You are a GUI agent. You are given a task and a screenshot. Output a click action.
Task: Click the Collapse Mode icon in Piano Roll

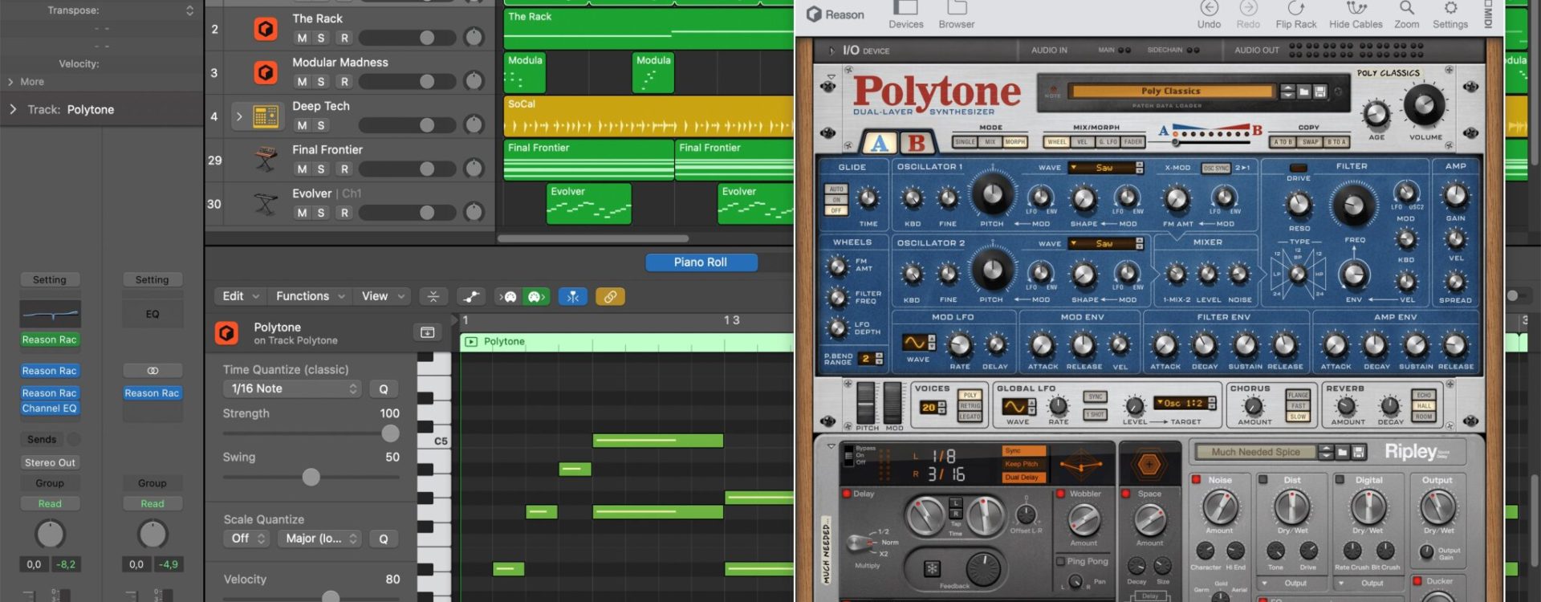(x=433, y=297)
